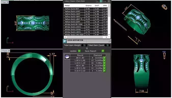Click the Update label button

click(73, 51)
